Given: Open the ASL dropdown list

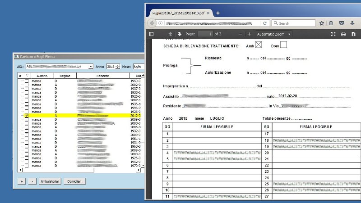Looking at the screenshot, I should tap(91, 66).
